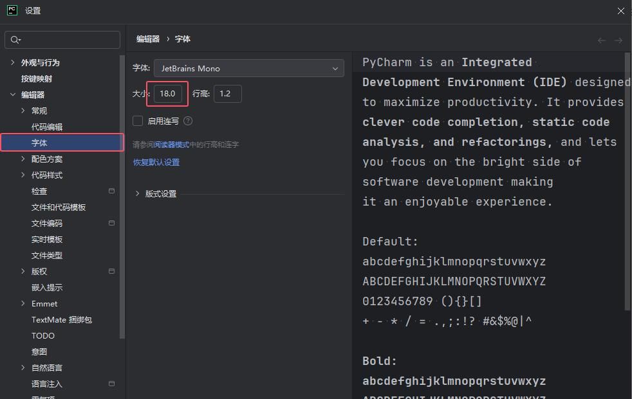The width and height of the screenshot is (632, 399).
Task: Click the project-level icon next to 检查
Action: [111, 191]
